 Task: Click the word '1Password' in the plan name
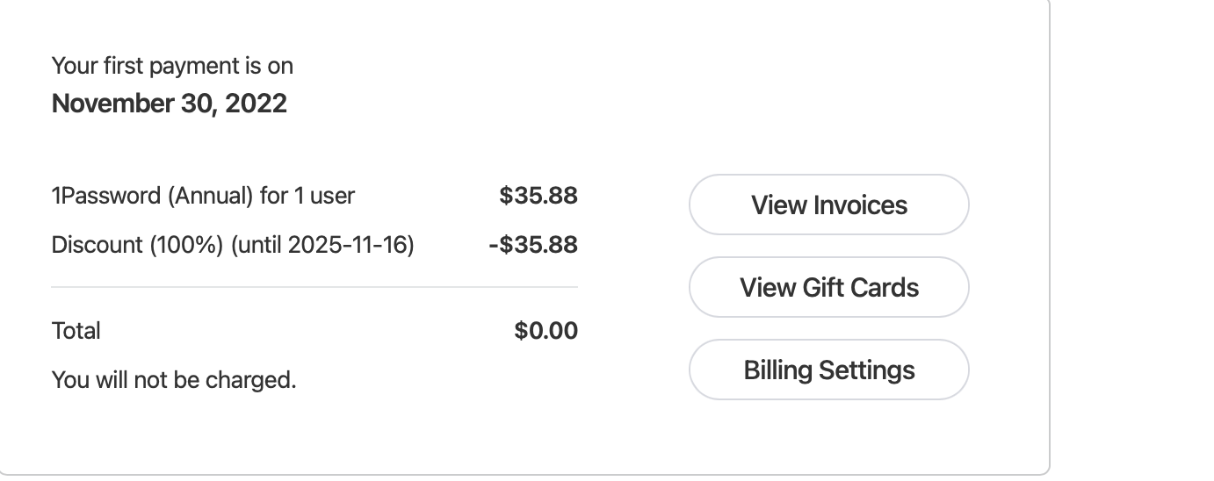point(106,195)
